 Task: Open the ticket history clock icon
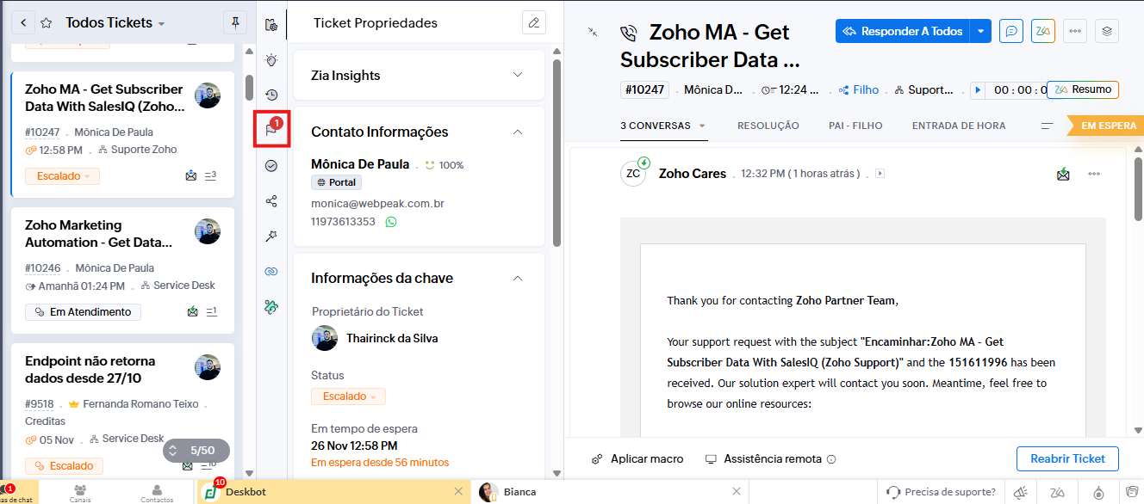point(271,95)
